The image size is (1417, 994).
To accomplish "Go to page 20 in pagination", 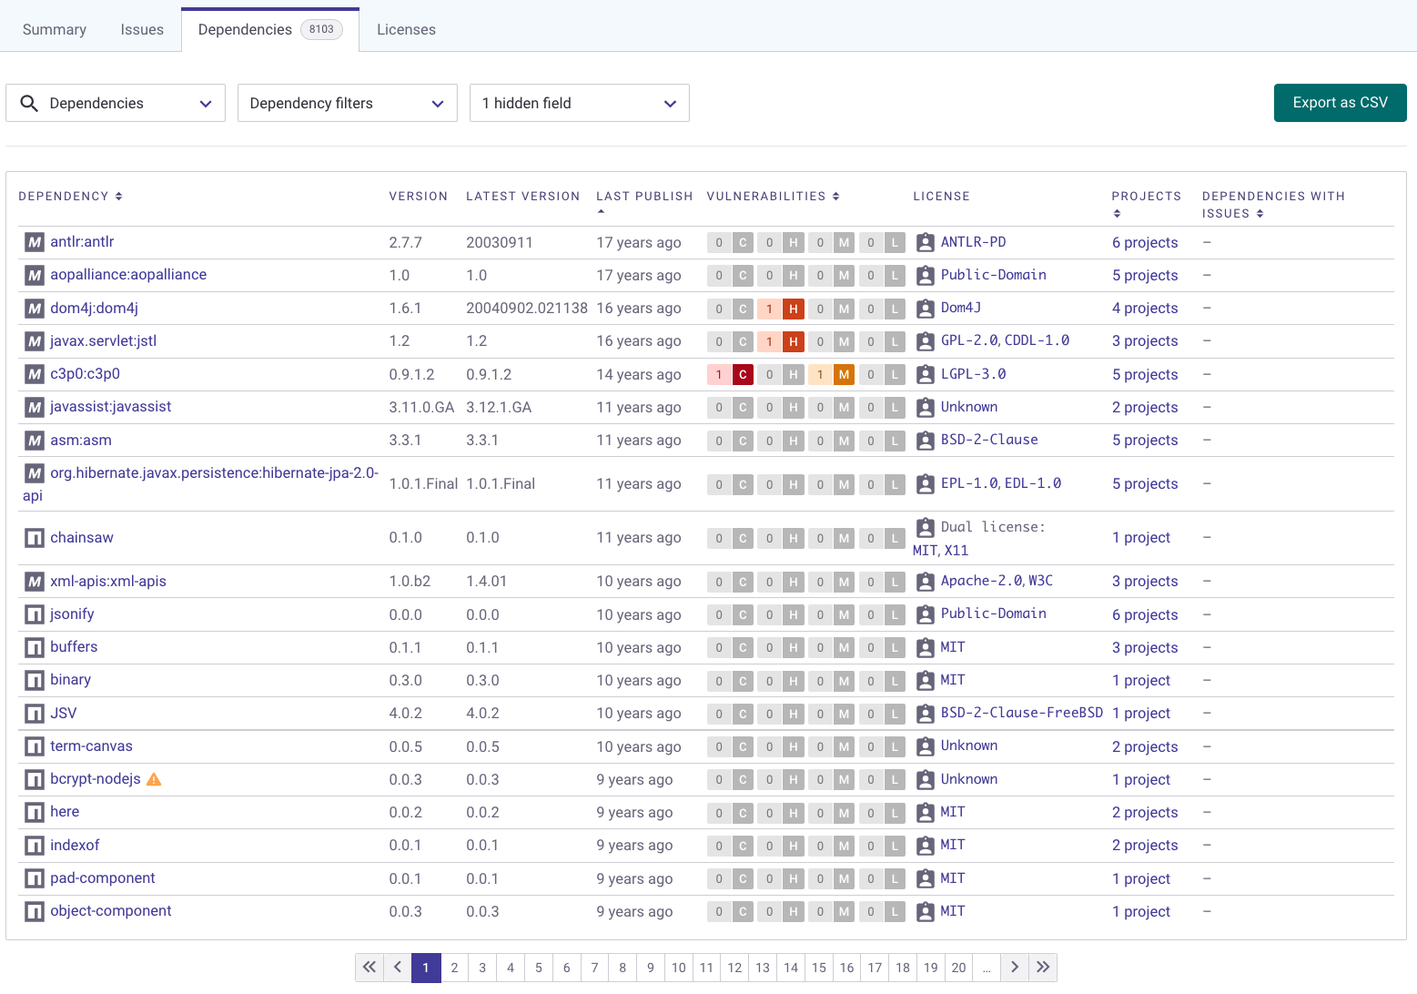I will tap(958, 967).
